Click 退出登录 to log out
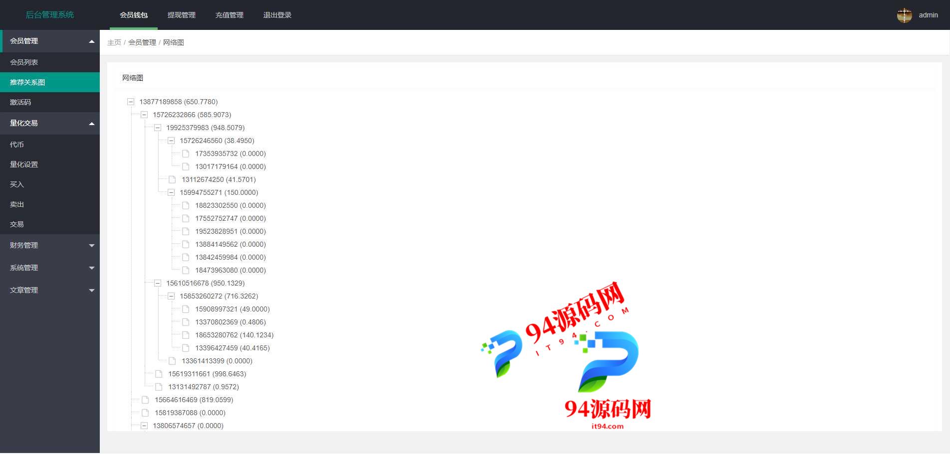The image size is (950, 454). coord(277,15)
